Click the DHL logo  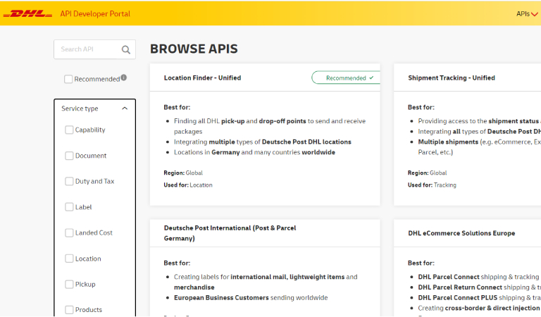pos(27,14)
